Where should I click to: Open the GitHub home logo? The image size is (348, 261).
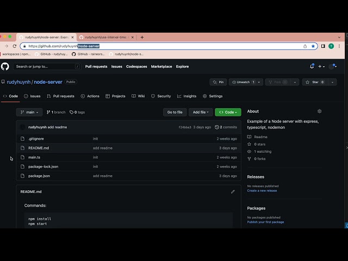coord(5,66)
